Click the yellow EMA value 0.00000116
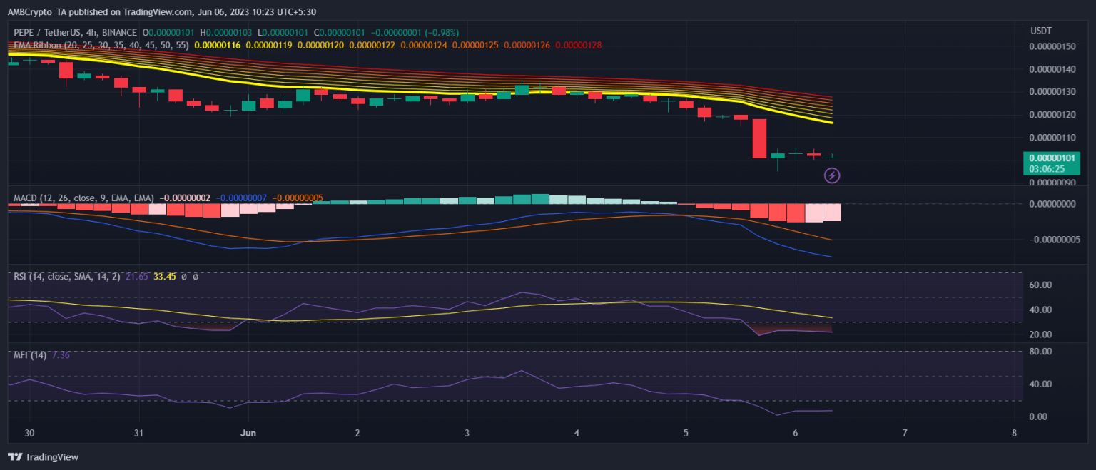The image size is (1096, 470). pyautogui.click(x=218, y=45)
